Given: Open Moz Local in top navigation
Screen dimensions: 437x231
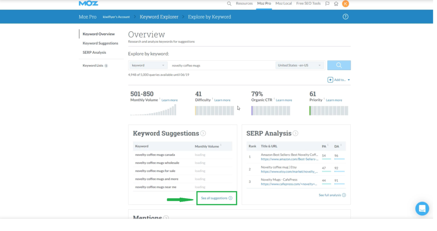Looking at the screenshot, I should (x=283, y=3).
